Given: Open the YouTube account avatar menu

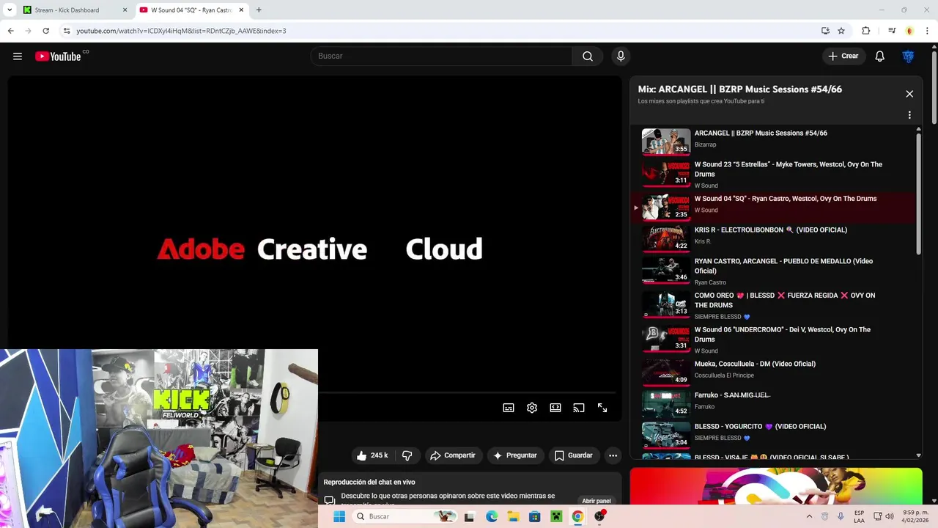Looking at the screenshot, I should tap(908, 56).
